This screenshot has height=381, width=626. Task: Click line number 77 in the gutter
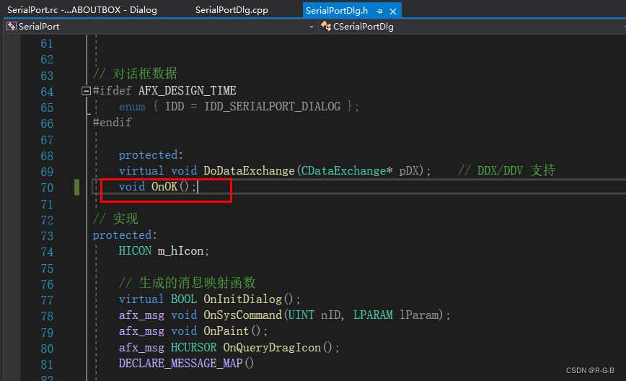[47, 300]
